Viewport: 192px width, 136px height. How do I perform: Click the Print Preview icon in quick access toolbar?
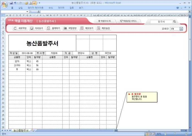tap(30, 3)
